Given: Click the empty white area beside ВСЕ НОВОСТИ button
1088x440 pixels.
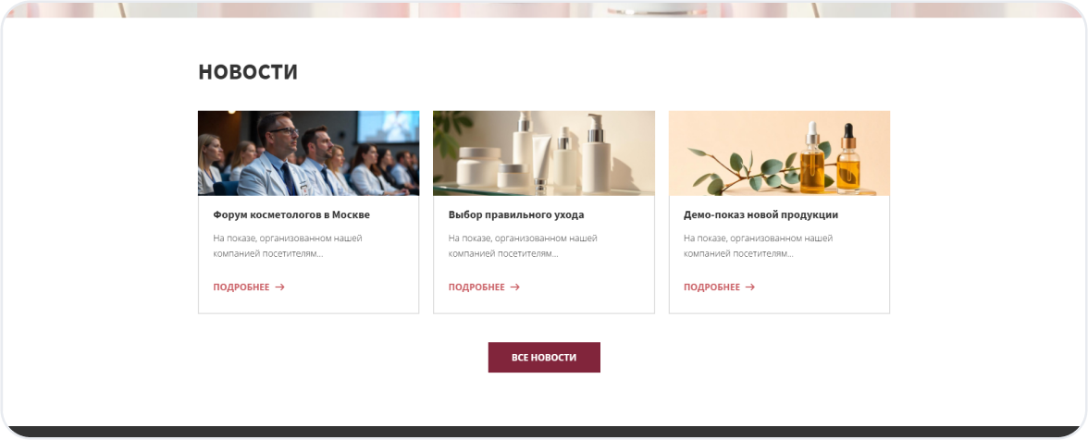Looking at the screenshot, I should click(763, 358).
